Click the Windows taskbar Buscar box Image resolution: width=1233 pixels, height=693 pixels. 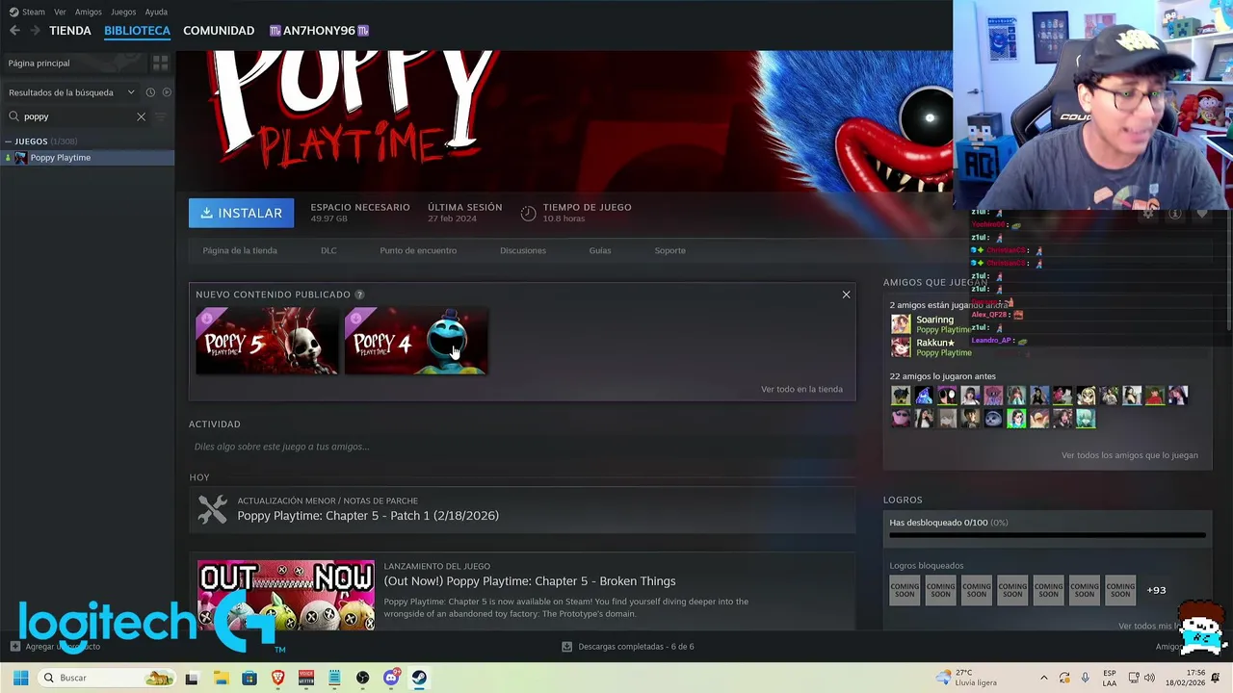[x=106, y=678]
